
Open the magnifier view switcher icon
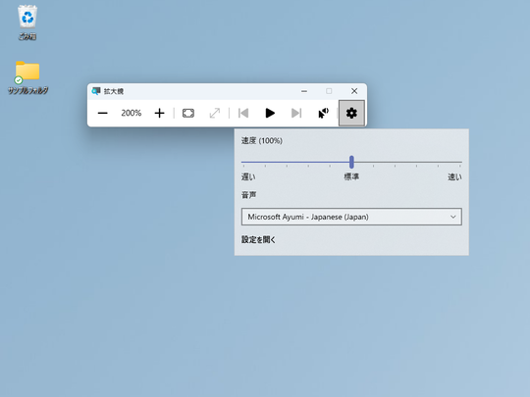pyautogui.click(x=188, y=113)
